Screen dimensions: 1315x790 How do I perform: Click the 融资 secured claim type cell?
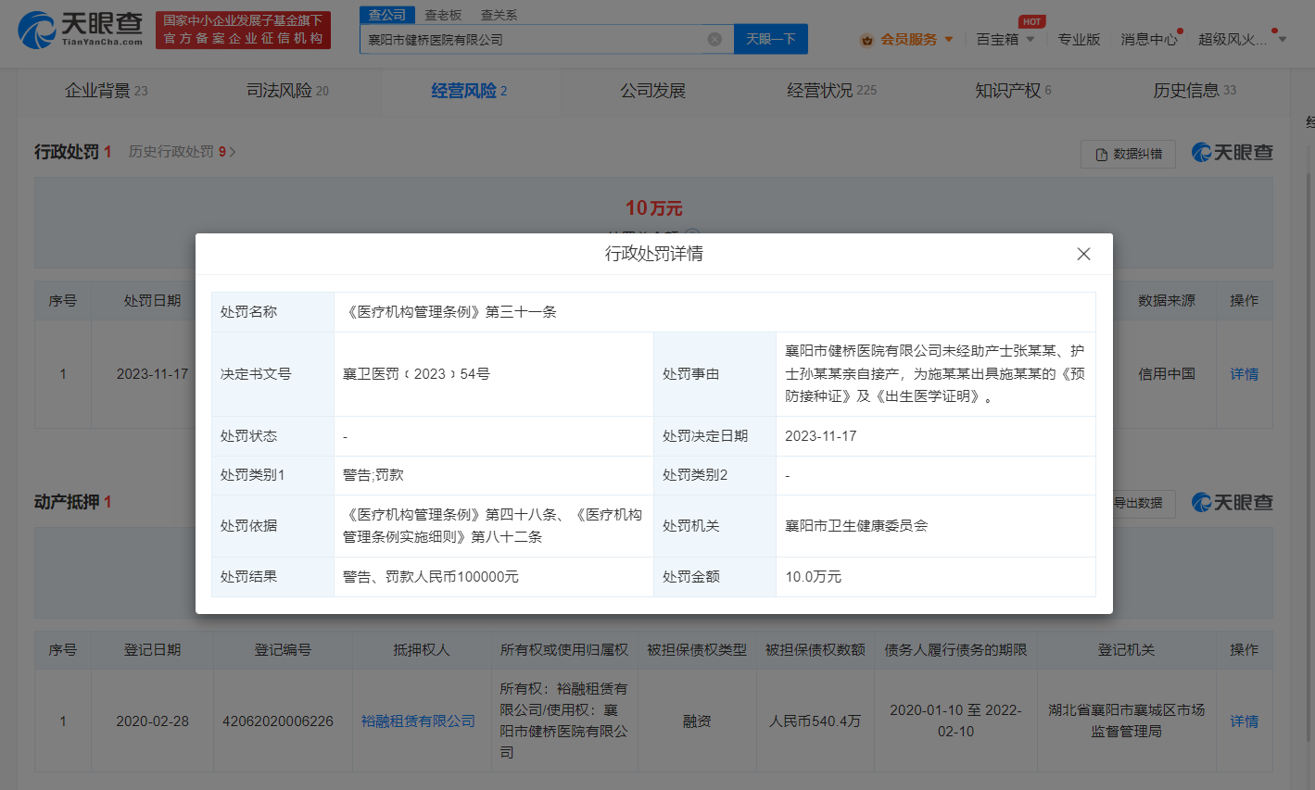coord(697,721)
